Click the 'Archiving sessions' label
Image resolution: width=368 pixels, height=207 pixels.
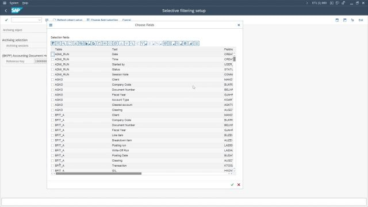point(17,46)
